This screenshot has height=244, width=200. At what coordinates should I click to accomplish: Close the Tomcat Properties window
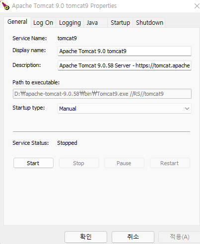pyautogui.click(x=197, y=6)
